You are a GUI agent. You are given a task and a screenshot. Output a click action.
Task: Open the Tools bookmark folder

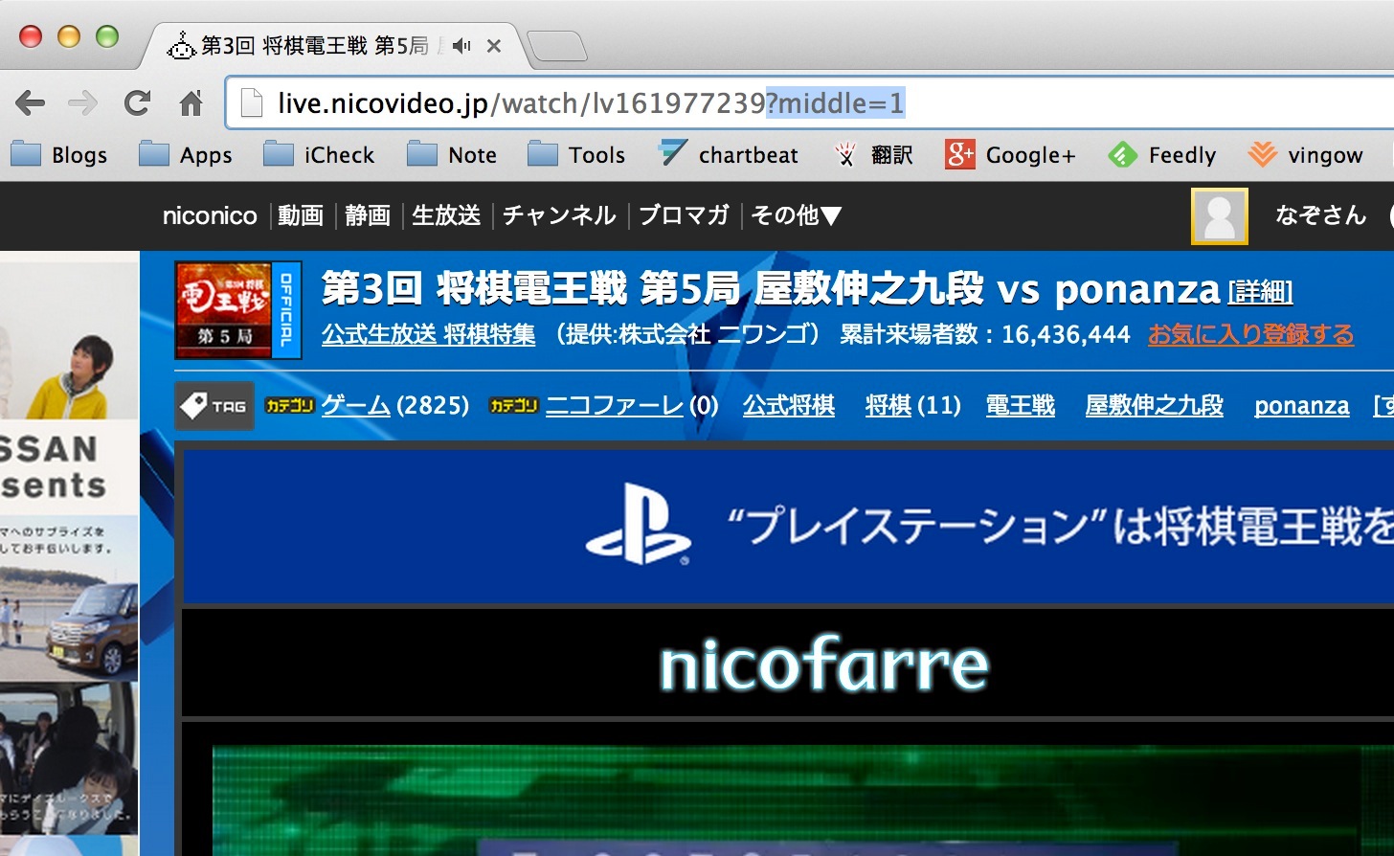575,155
